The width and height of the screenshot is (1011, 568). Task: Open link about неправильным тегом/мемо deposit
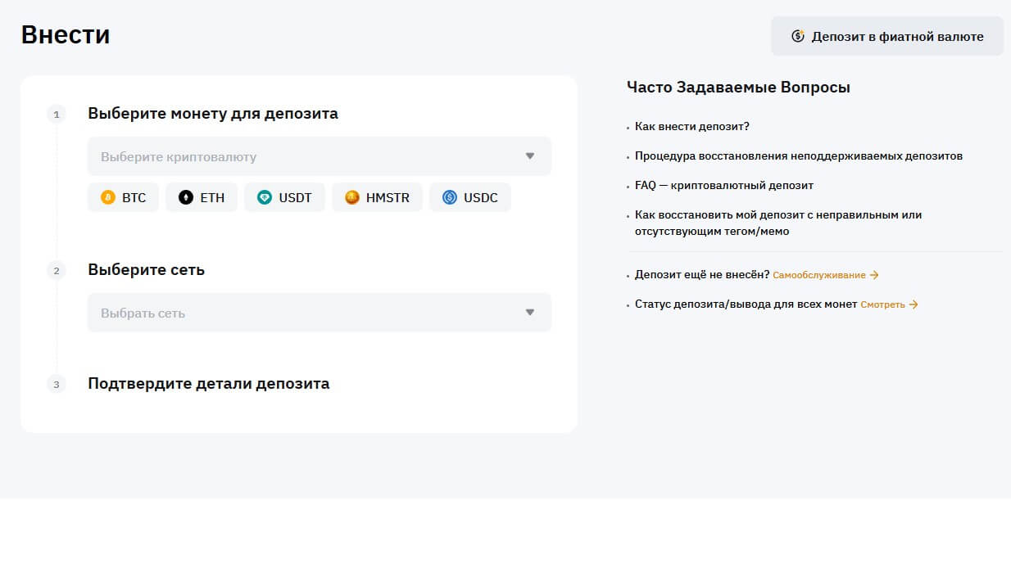778,223
